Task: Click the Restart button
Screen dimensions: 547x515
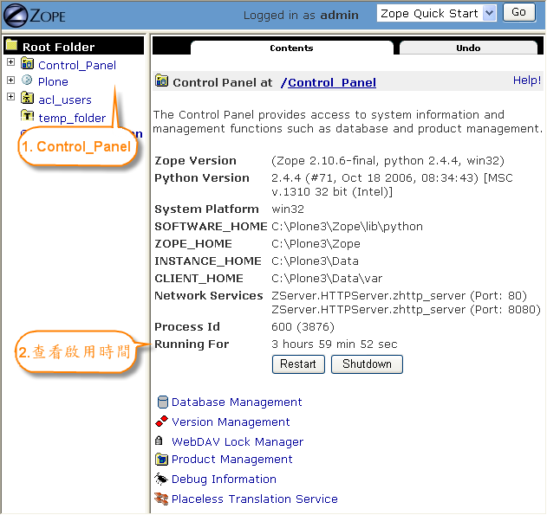Action: pos(298,364)
